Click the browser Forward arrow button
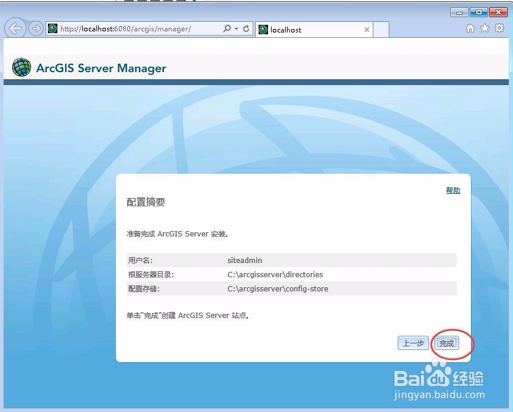Image resolution: width=513 pixels, height=412 pixels. pyautogui.click(x=36, y=29)
